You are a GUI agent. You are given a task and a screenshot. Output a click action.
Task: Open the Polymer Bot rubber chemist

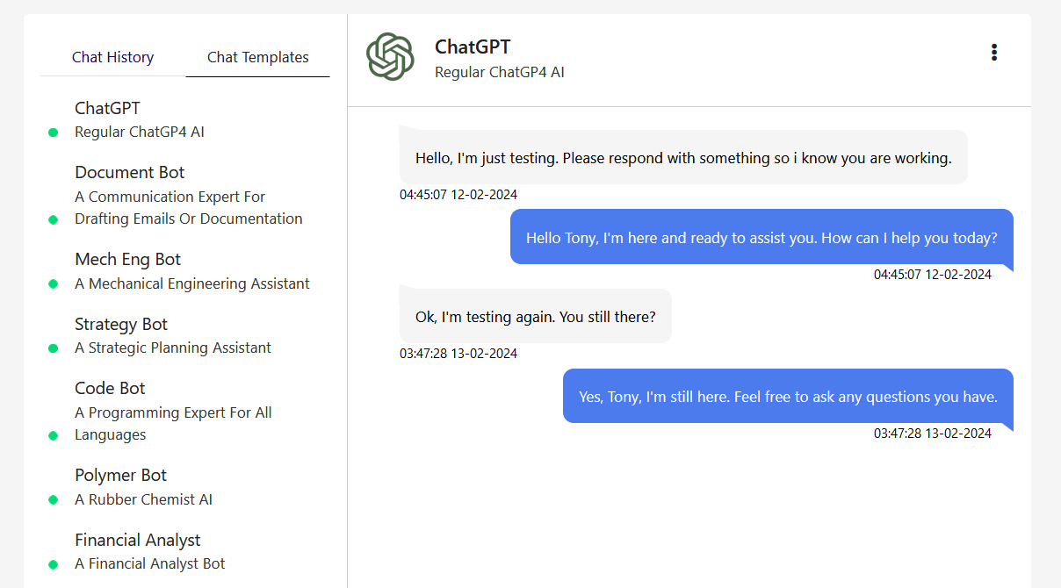coord(120,475)
